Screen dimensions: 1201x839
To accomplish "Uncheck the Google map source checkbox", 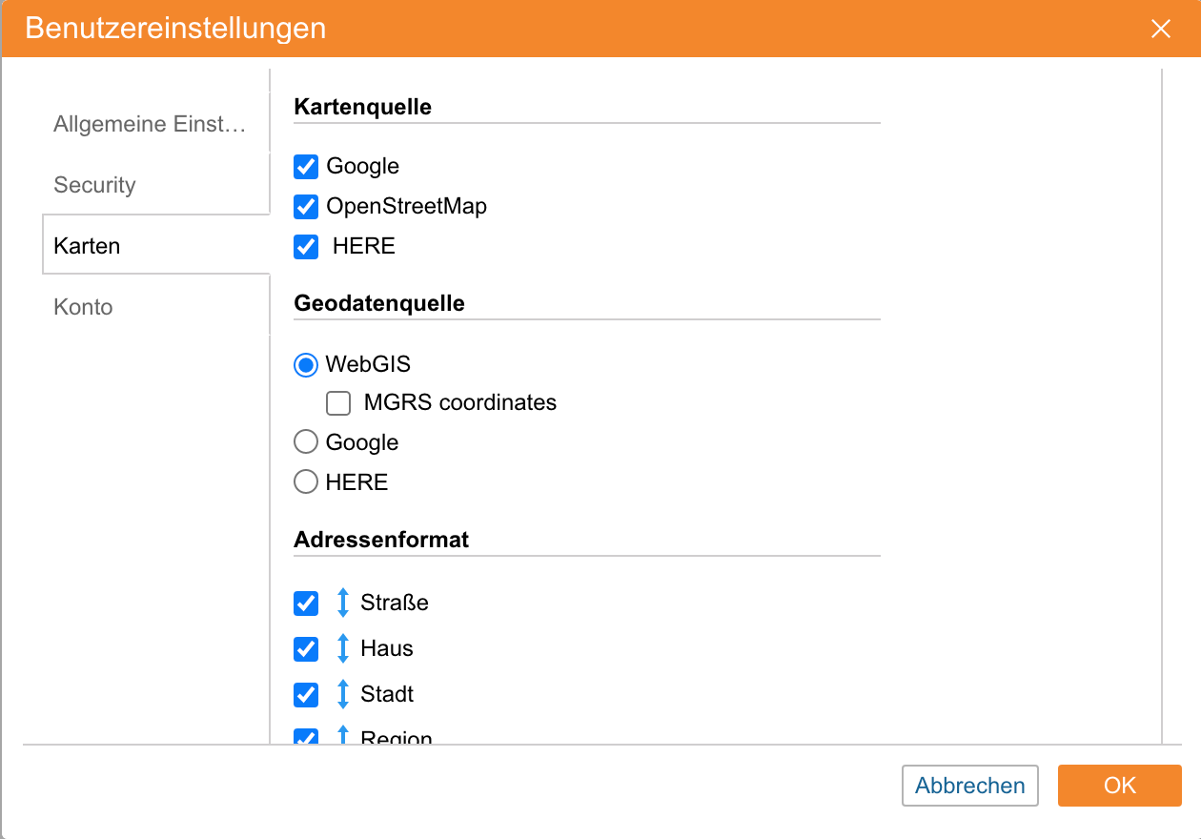I will (x=306, y=167).
